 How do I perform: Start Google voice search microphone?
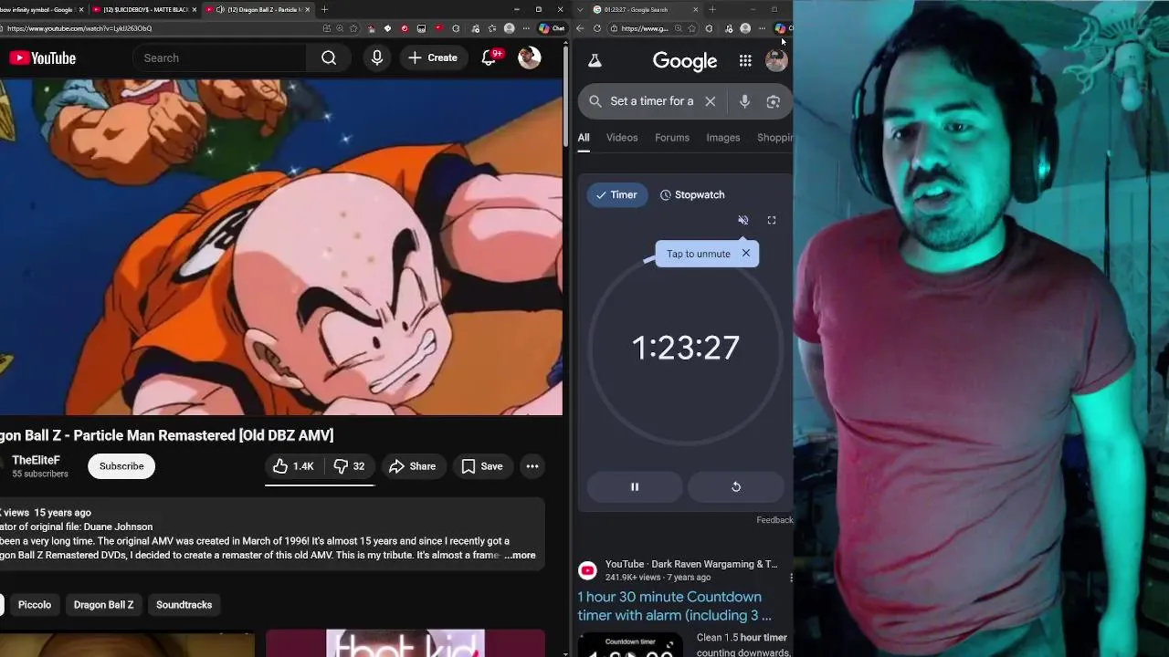click(x=744, y=101)
